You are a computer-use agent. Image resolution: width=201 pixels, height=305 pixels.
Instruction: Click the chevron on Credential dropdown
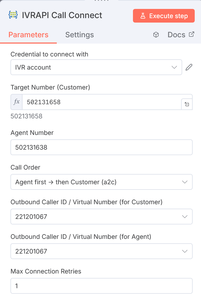(x=174, y=67)
